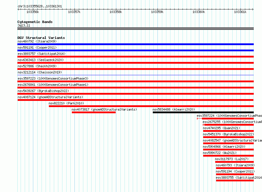Select the esv3893755 (Suktitipat2014) label
Image resolution: width=262 pixels, height=192 pixels.
(x=239, y=178)
